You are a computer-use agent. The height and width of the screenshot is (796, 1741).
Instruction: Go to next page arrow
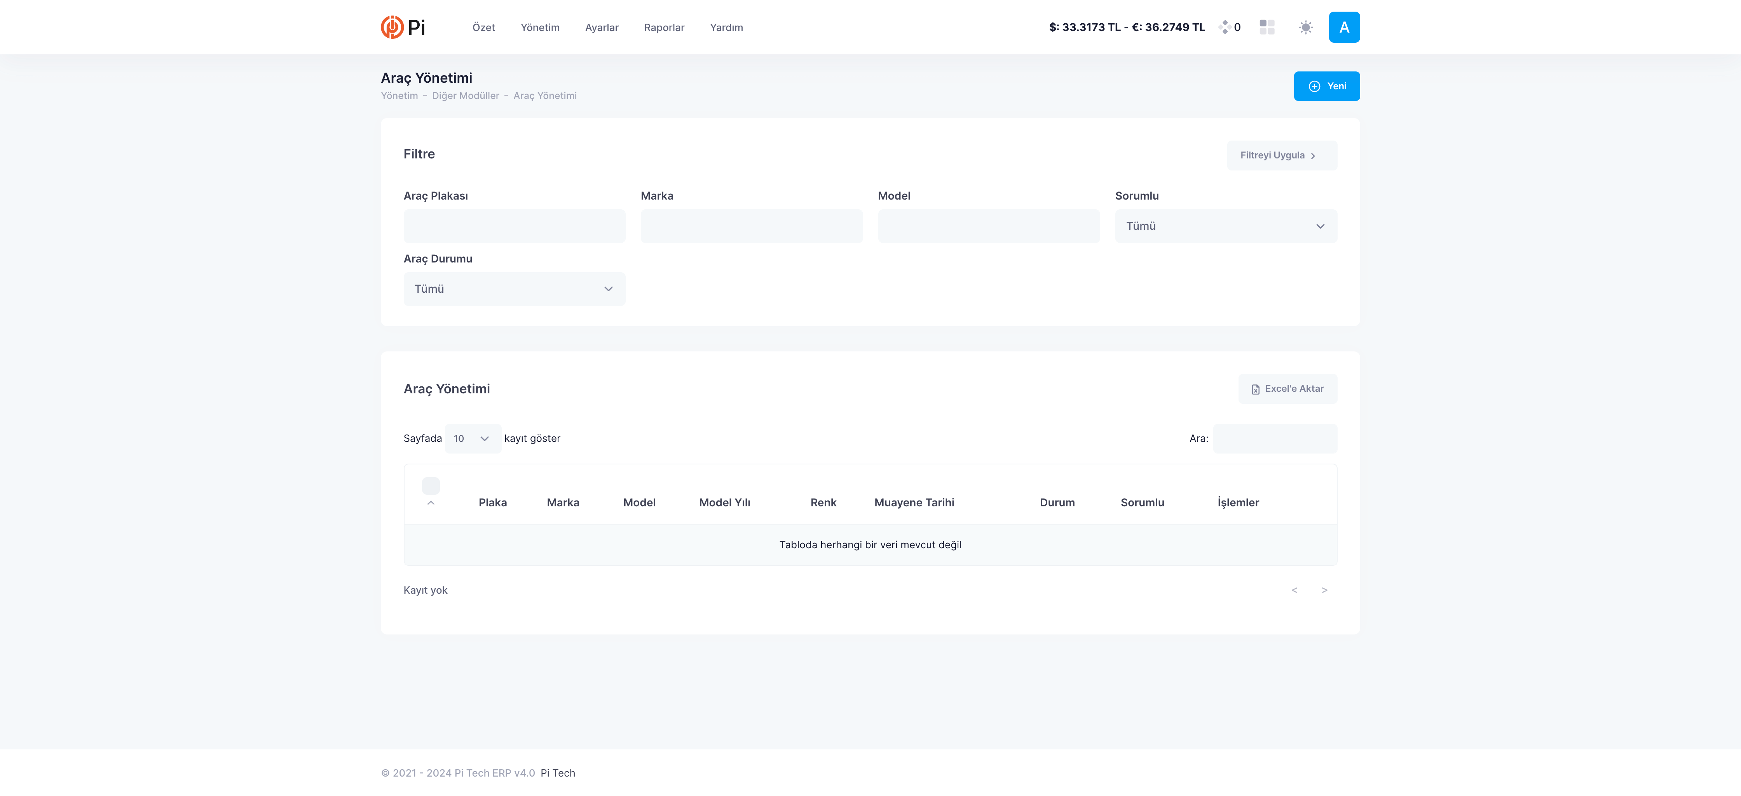1324,590
